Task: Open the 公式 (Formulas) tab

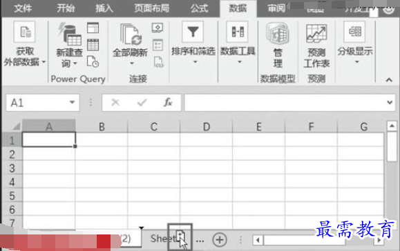Action: pos(199,8)
